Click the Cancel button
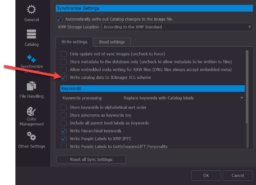 [238, 175]
